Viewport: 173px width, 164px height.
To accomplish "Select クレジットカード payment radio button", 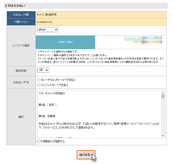I will (x=39, y=85).
